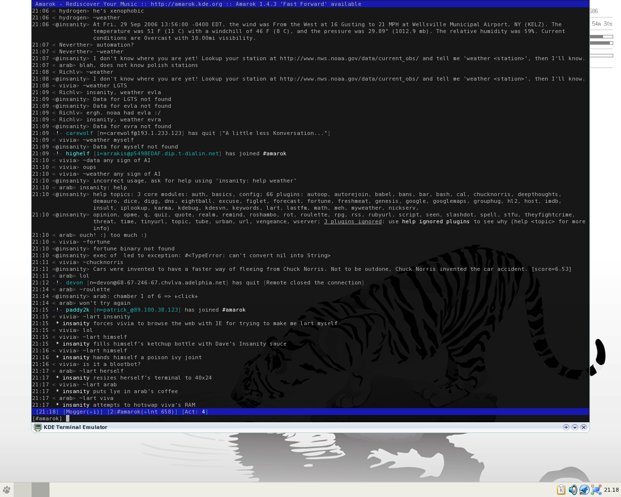Click the [21:18] time in the status bar
Screen dimensions: 621x497
[47, 412]
